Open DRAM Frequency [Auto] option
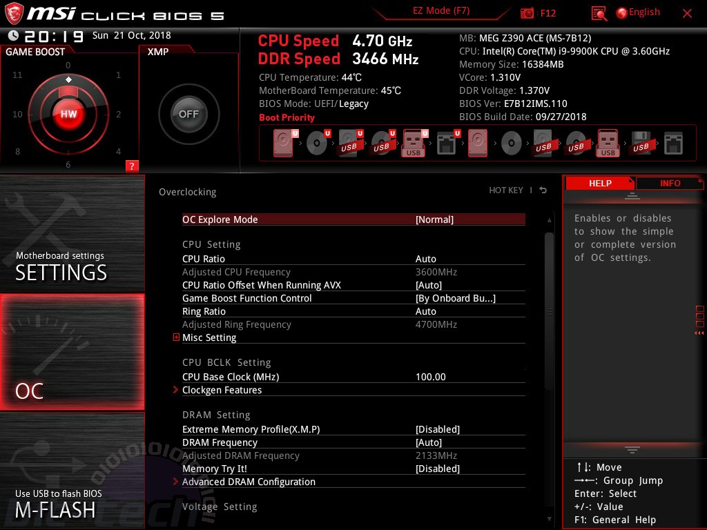707x530 pixels. pos(353,442)
